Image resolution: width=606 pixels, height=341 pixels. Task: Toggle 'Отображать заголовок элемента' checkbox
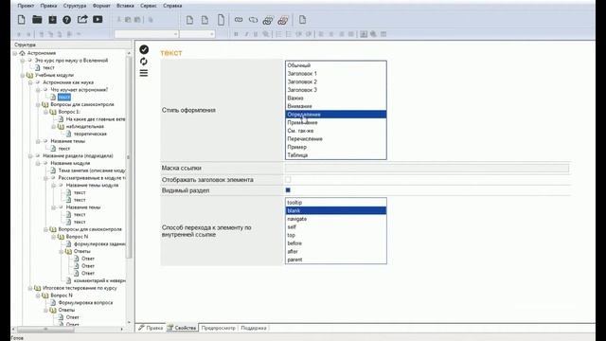[x=288, y=179]
